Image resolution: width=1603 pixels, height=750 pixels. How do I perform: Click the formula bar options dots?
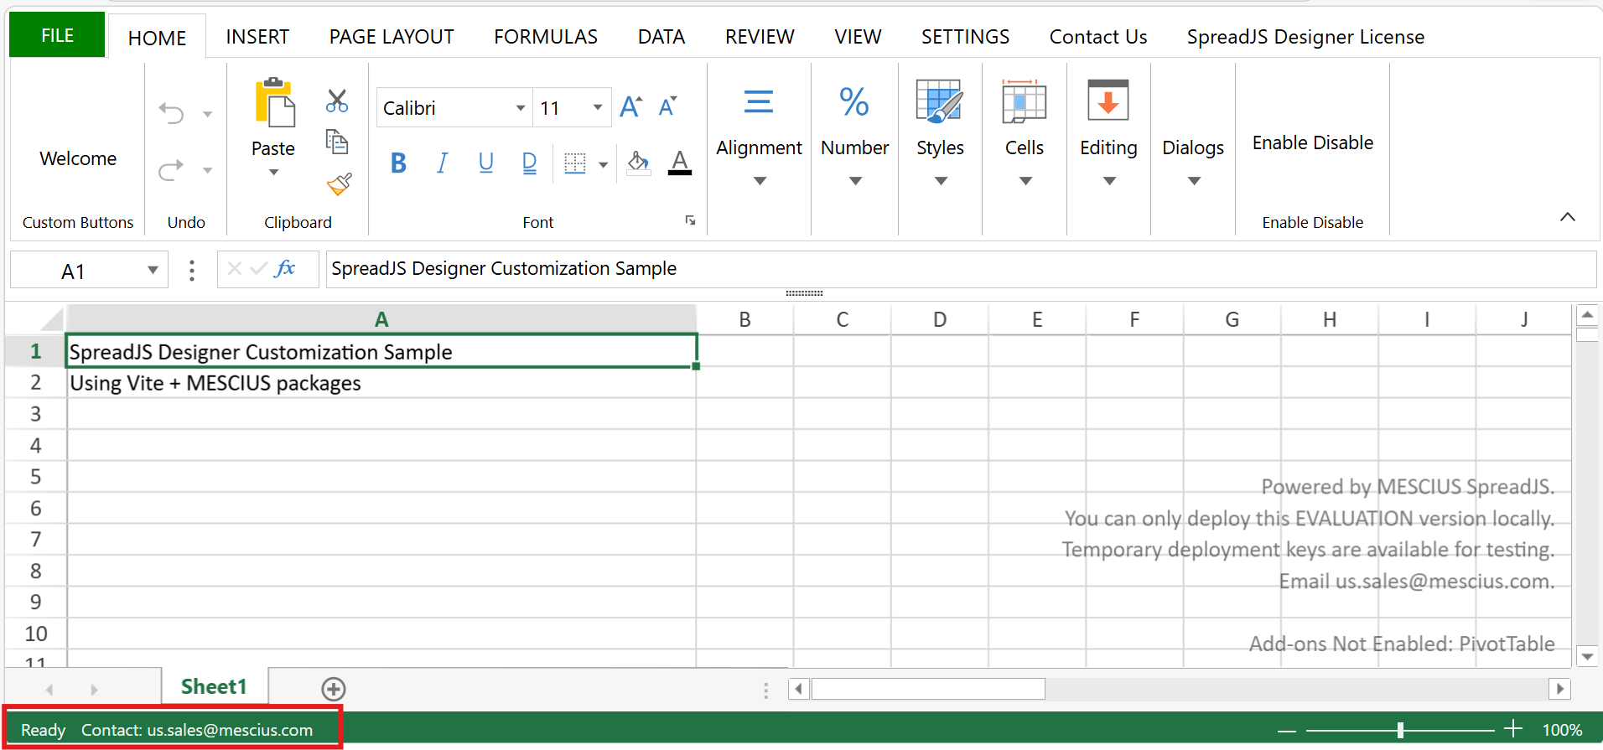pyautogui.click(x=192, y=270)
